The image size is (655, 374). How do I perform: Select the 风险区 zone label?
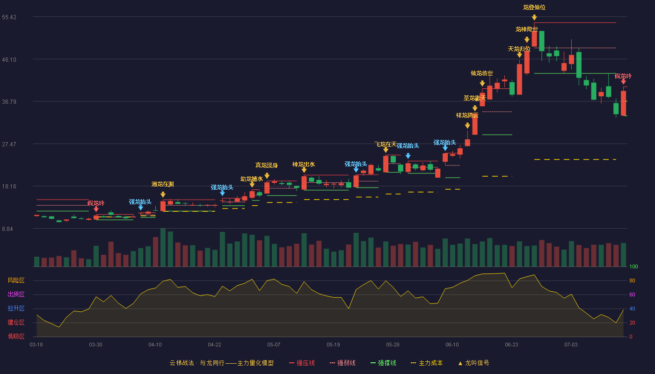[16, 280]
